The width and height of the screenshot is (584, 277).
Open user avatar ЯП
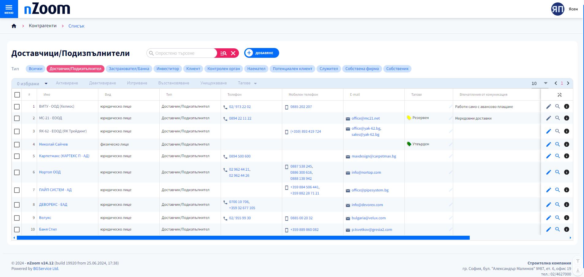(x=557, y=9)
